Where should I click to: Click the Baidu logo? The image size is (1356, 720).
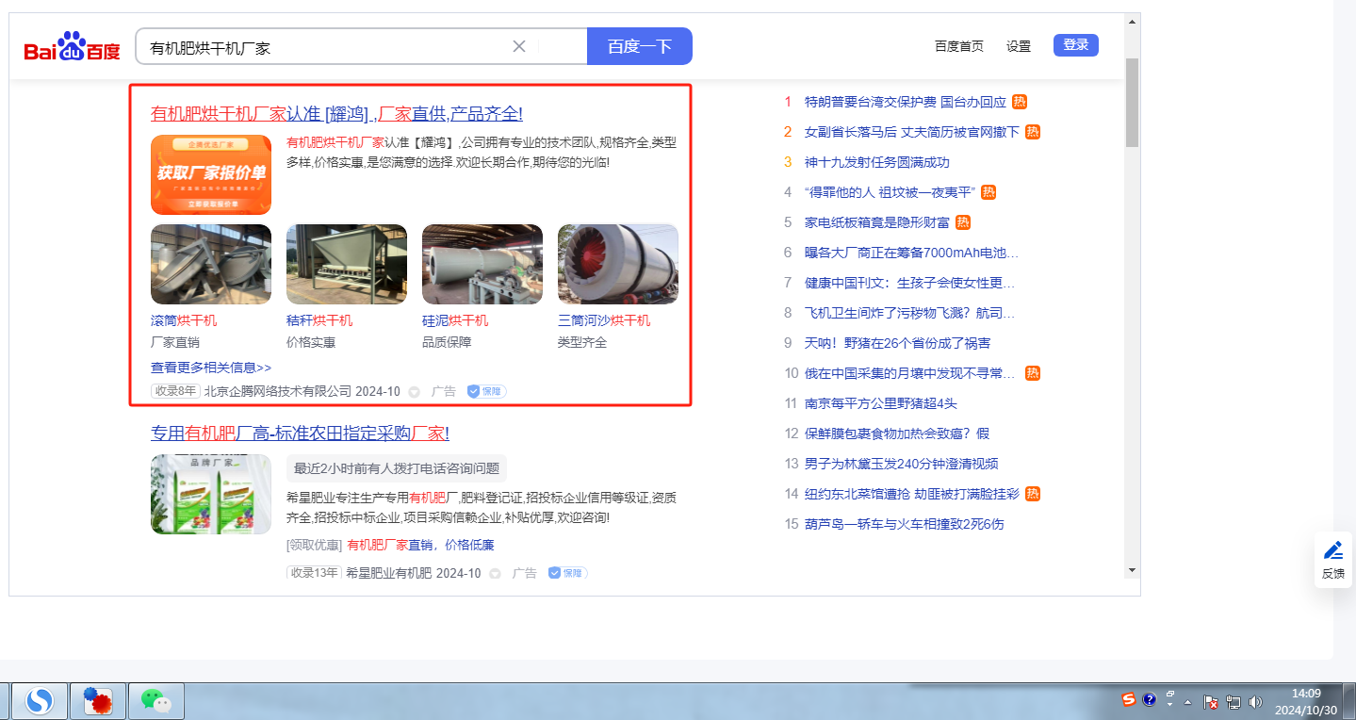[73, 46]
